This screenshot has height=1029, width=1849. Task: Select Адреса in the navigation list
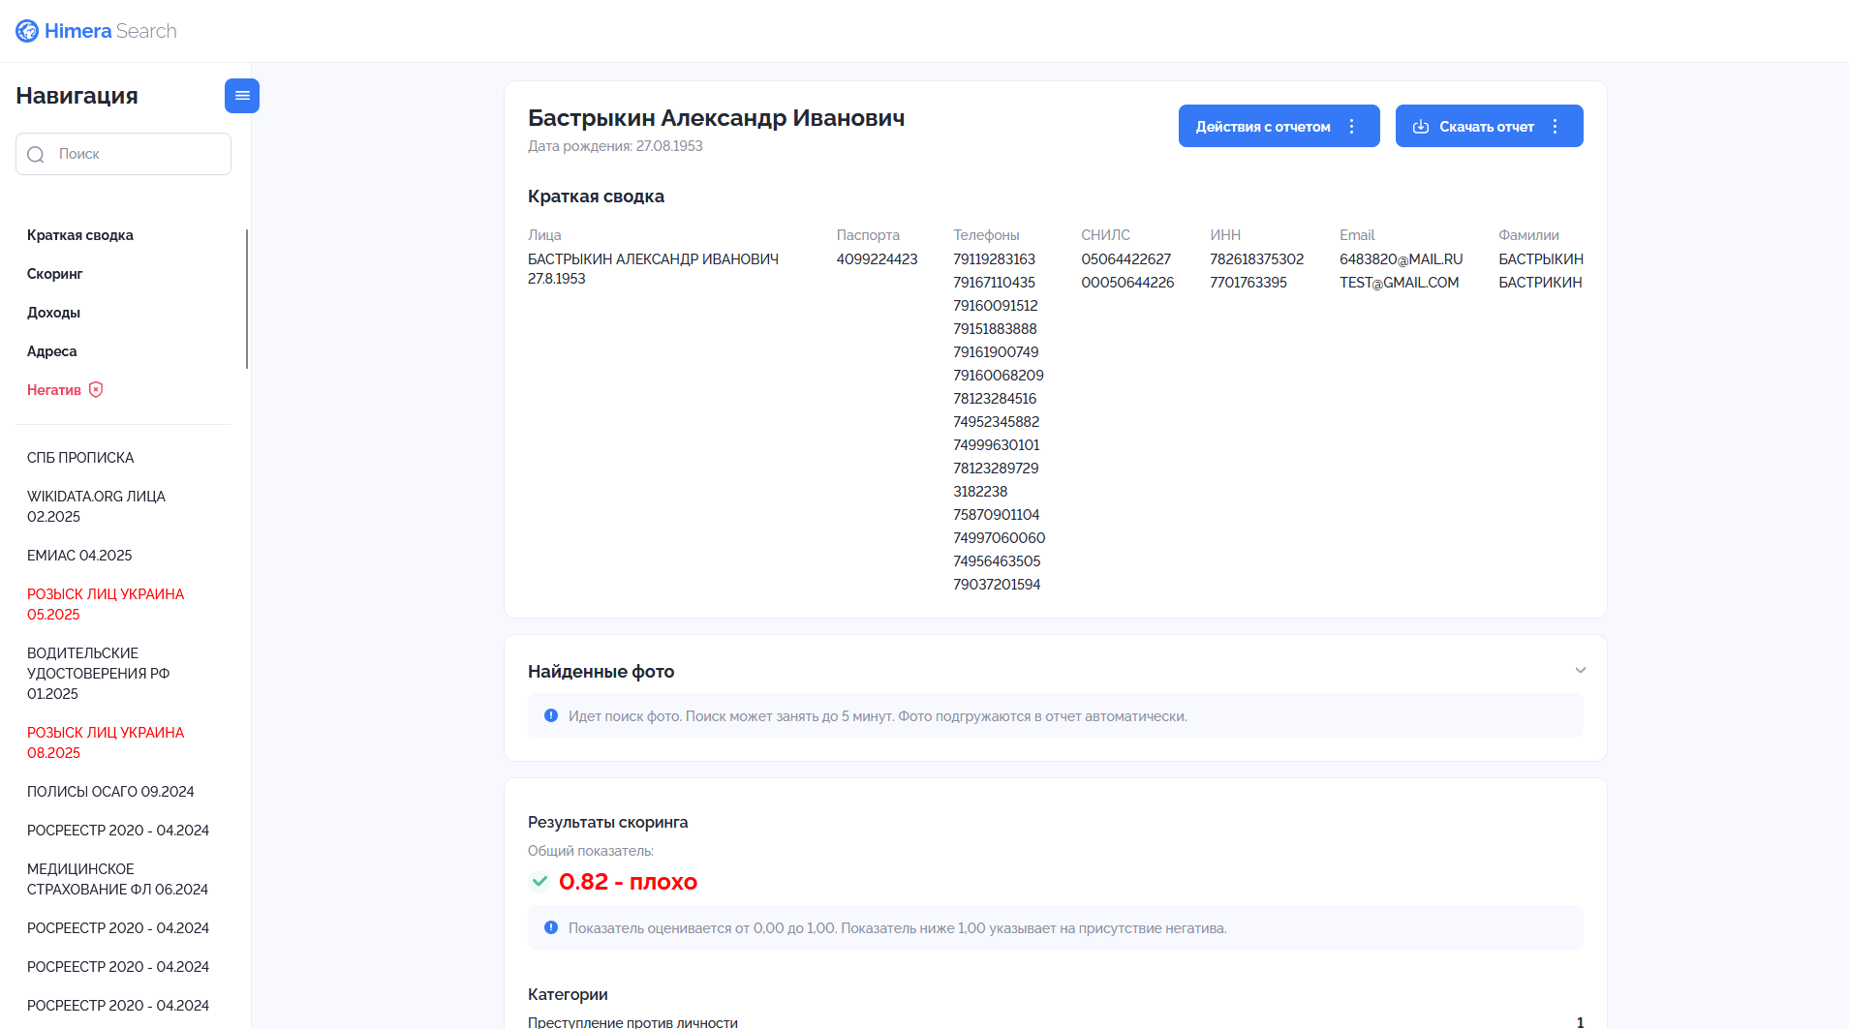pos(52,351)
